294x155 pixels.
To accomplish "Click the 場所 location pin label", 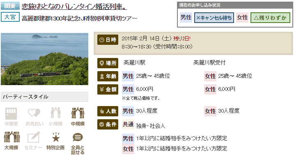I will coord(108,63).
